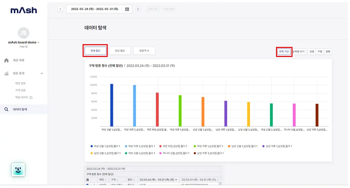Click the profile avatar image

pos(23,33)
